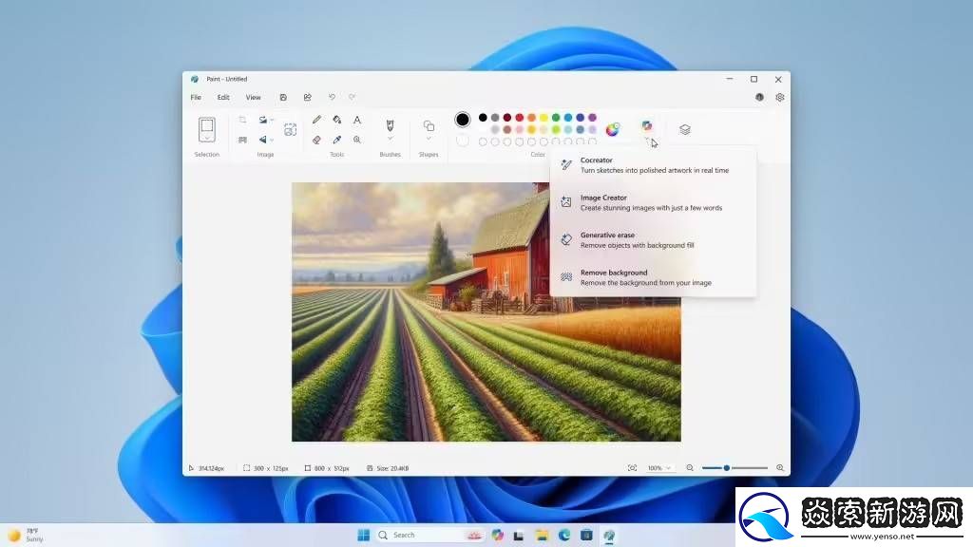Click the Magnifier tool
The image size is (973, 547).
click(357, 140)
